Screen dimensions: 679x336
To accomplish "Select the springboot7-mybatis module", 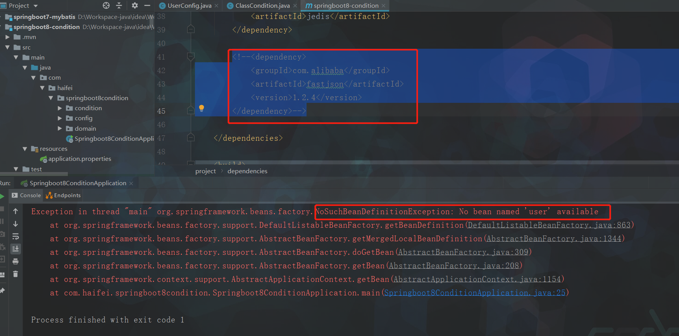I will point(44,17).
